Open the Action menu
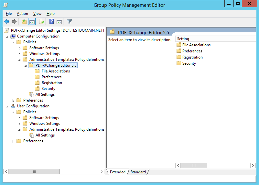The width and height of the screenshot is (259, 185). tap(22, 14)
